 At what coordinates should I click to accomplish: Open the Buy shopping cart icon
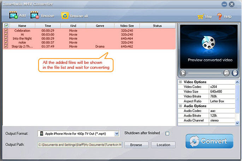tap(201, 16)
